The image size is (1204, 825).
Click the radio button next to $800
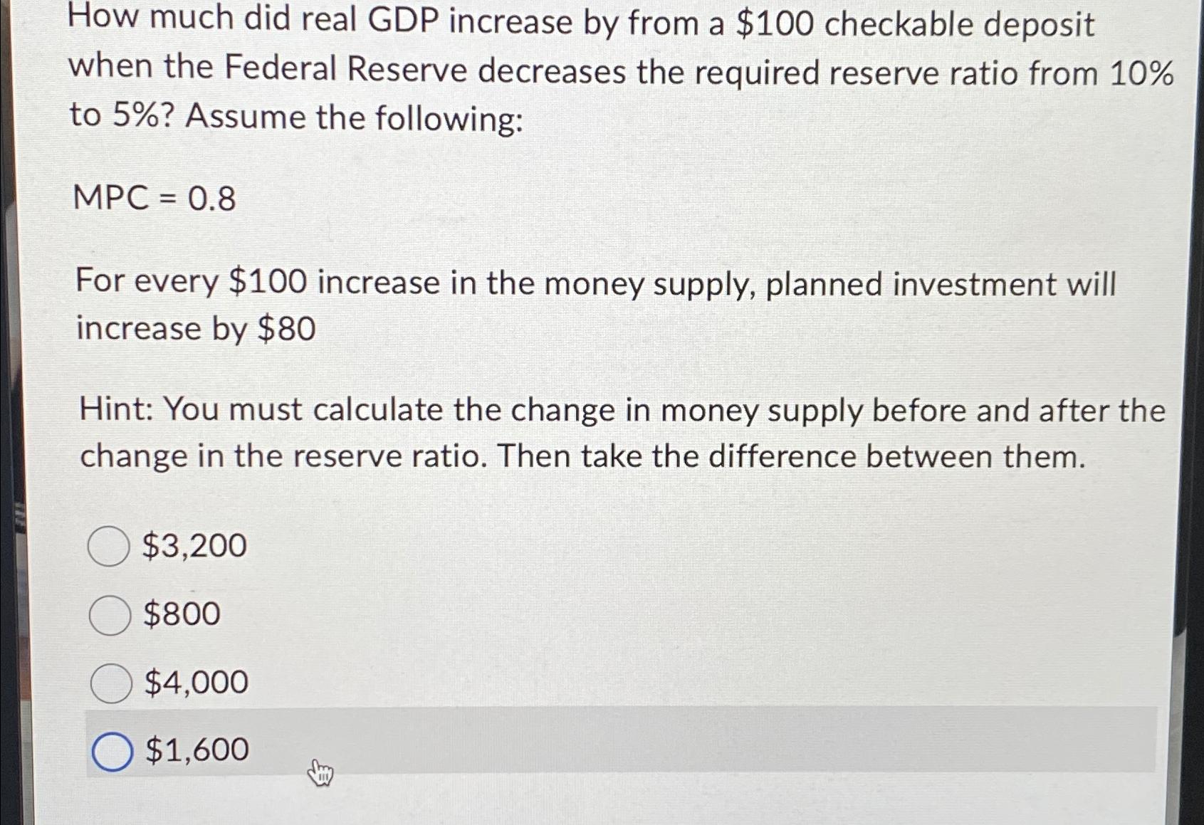click(110, 614)
